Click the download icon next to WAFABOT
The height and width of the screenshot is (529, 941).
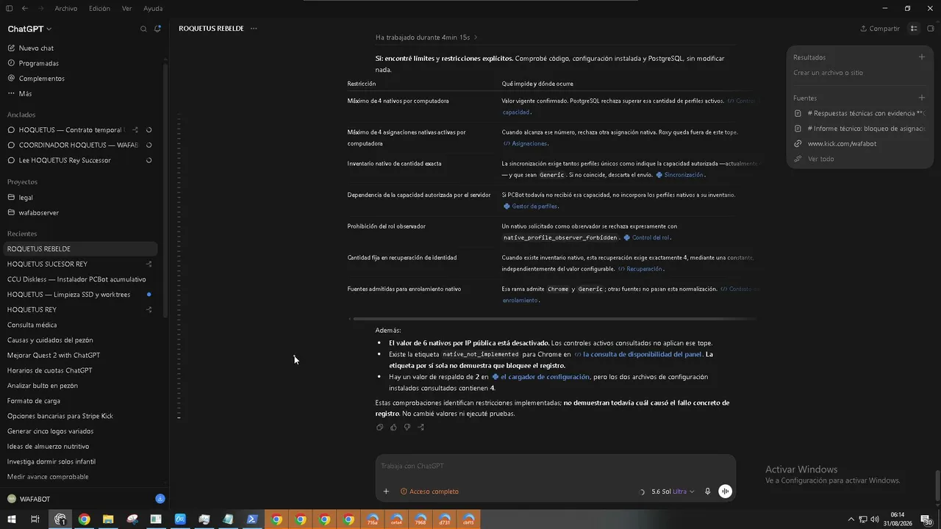(160, 499)
